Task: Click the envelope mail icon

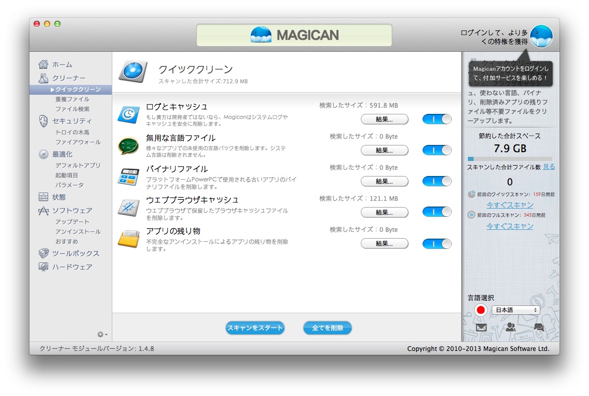Action: (481, 327)
